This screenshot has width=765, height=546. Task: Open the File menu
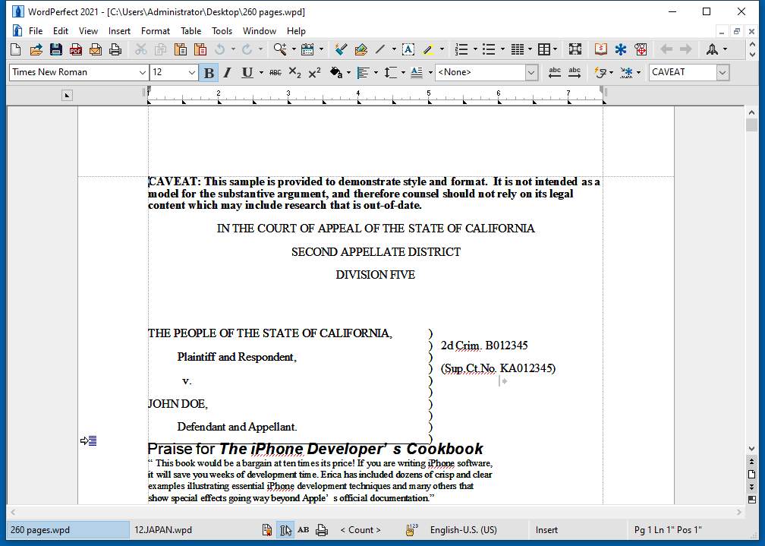point(36,31)
